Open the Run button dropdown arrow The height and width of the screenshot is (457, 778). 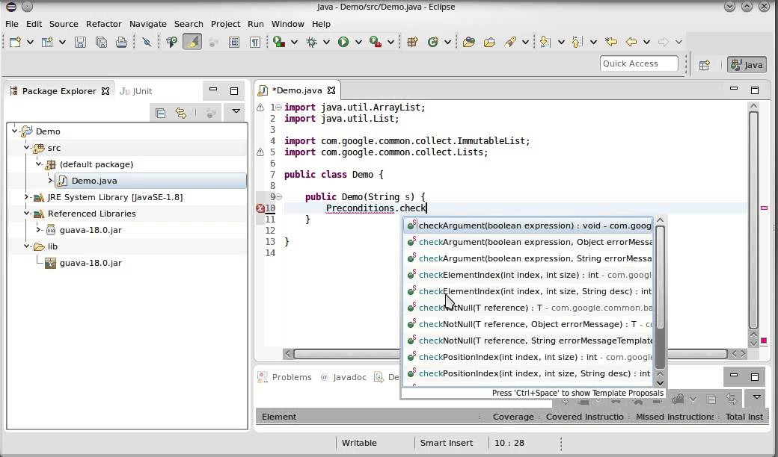[358, 42]
